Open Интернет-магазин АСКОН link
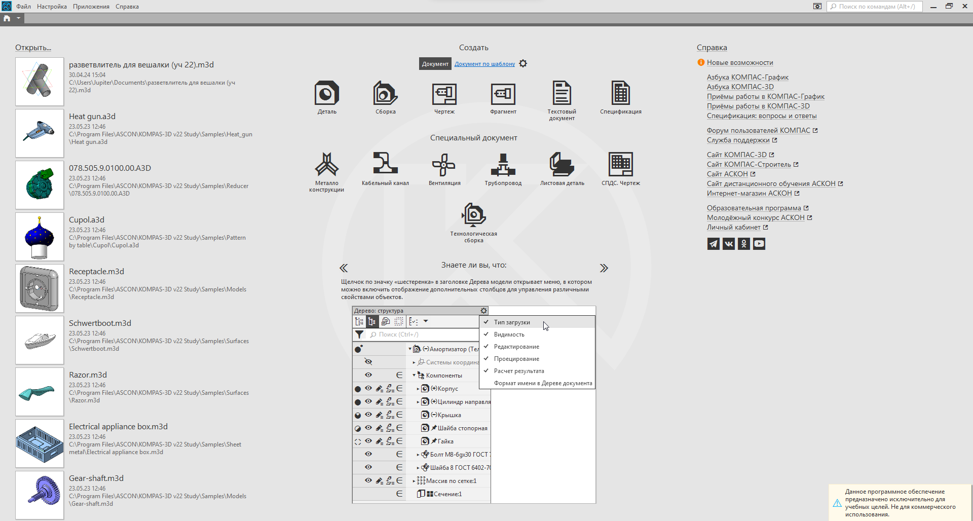Viewport: 973px width, 521px height. tap(750, 194)
